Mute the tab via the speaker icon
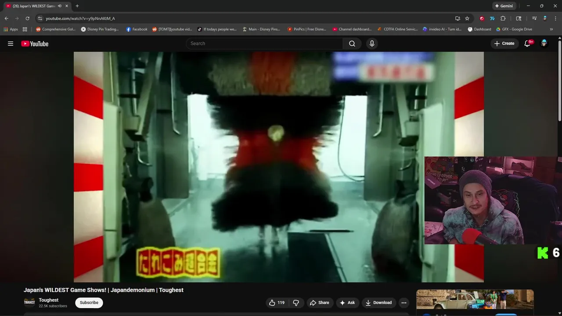The image size is (562, 316). pos(60,6)
